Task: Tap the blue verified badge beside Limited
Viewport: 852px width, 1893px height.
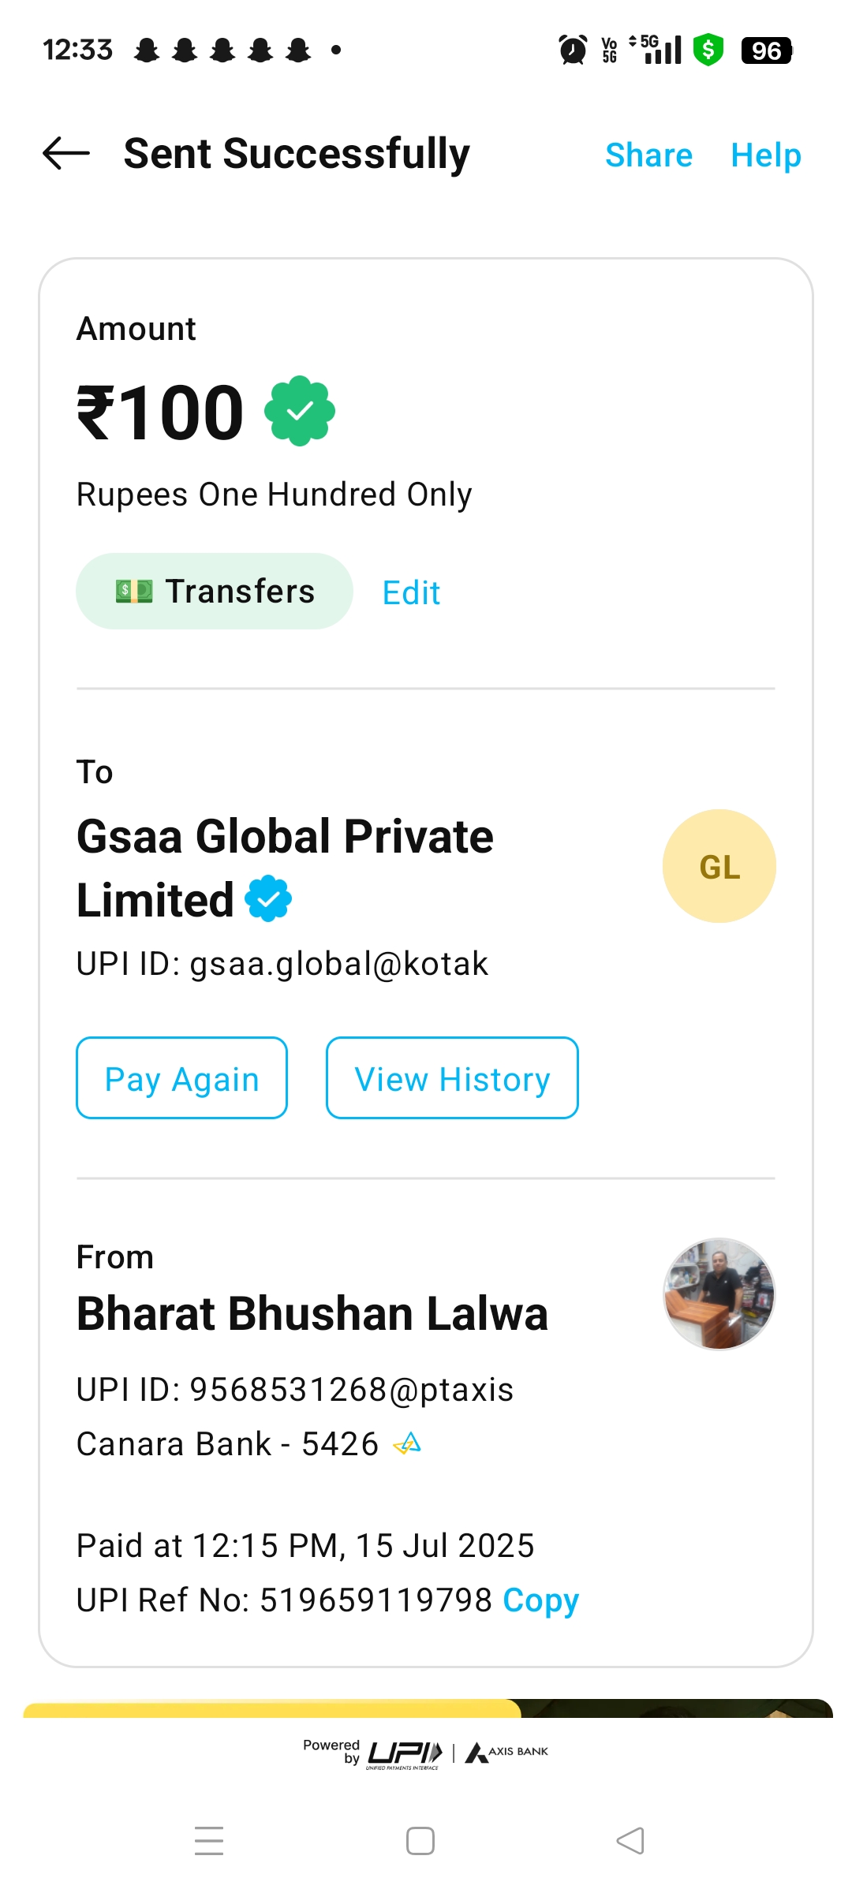Action: [268, 898]
